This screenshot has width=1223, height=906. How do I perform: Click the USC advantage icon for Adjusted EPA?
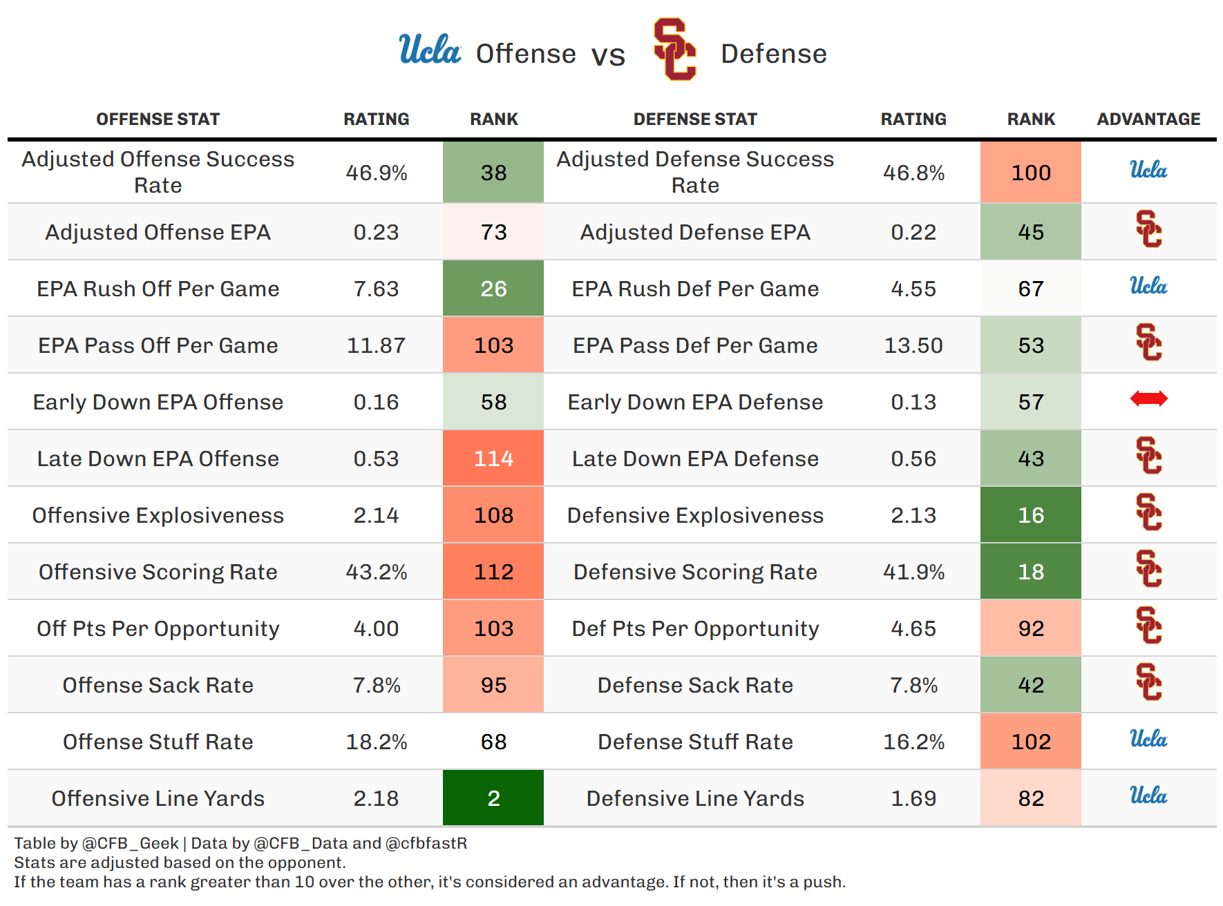tap(1148, 229)
